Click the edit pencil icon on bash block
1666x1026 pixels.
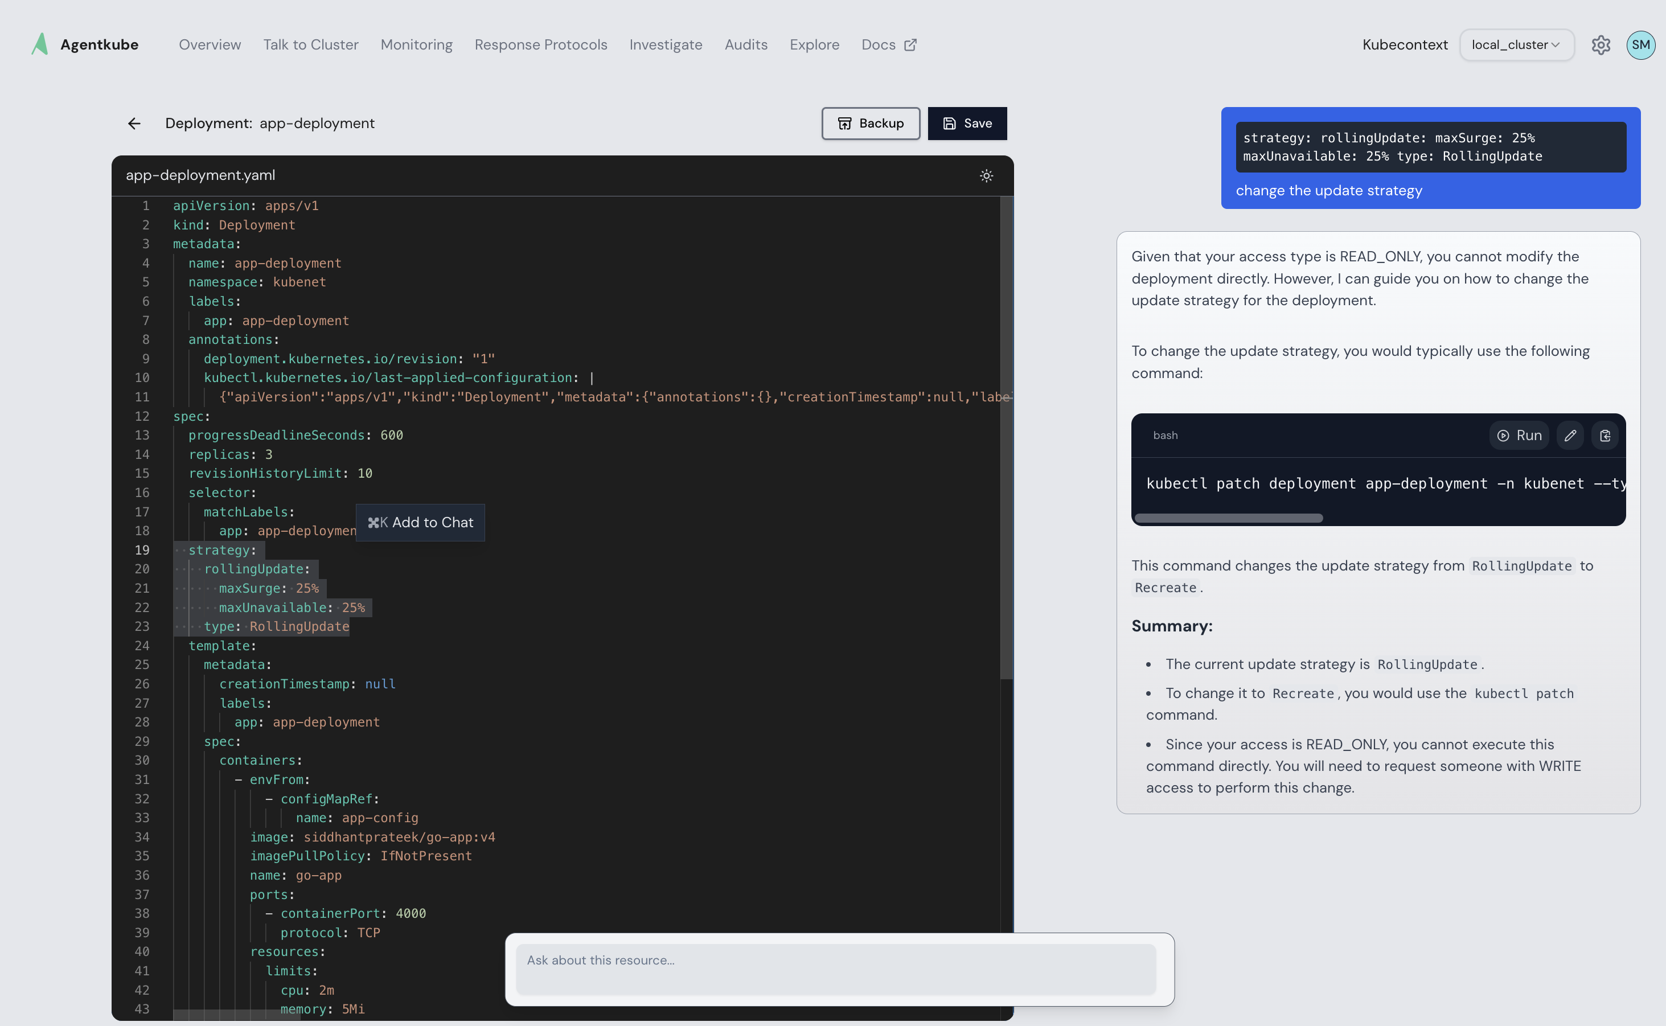(x=1570, y=436)
